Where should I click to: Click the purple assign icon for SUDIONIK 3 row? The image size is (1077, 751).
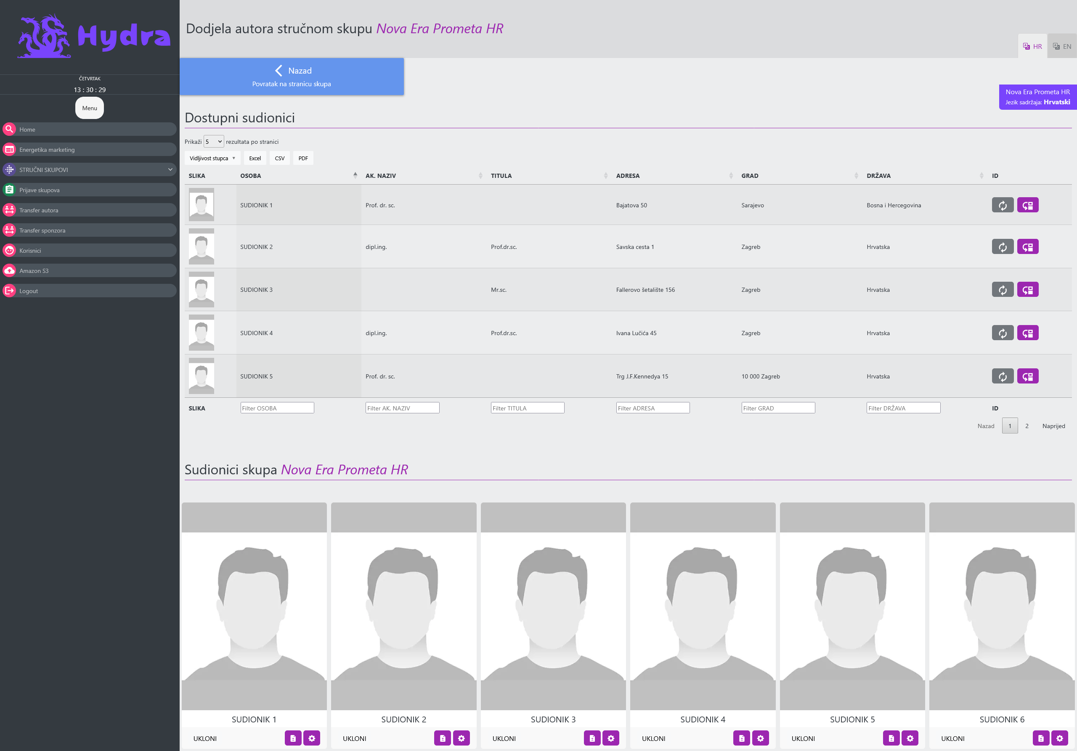point(1027,290)
